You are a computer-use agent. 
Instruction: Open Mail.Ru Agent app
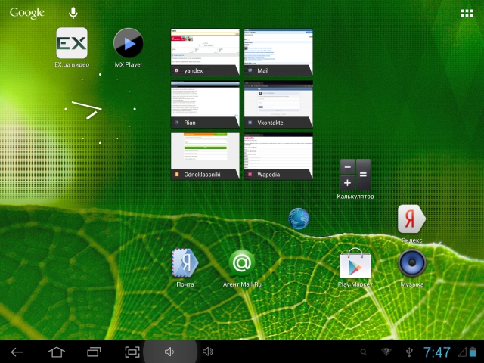242,262
